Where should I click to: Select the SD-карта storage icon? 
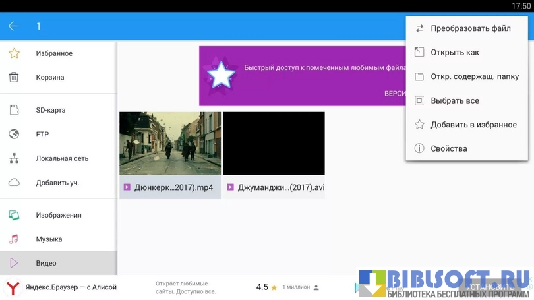[13, 110]
